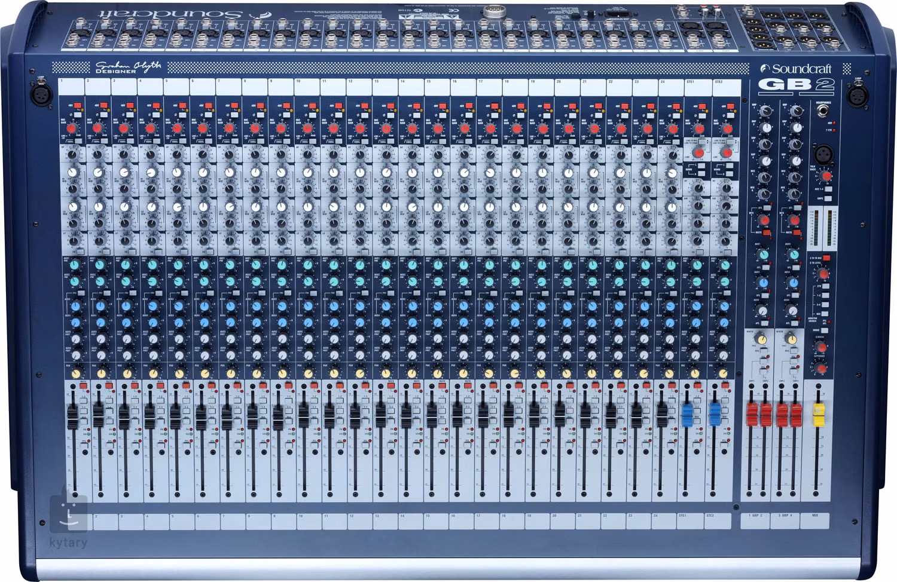The image size is (897, 582).
Task: Click the channel 2 AUX1 turquoise knob
Action: click(x=99, y=265)
